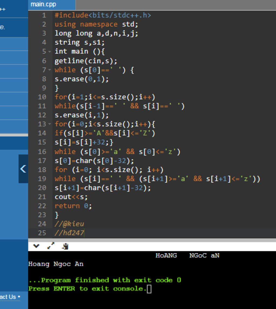Click the 'Hoang Ngoc An' console output
This screenshot has width=276, height=309.
tap(56, 264)
